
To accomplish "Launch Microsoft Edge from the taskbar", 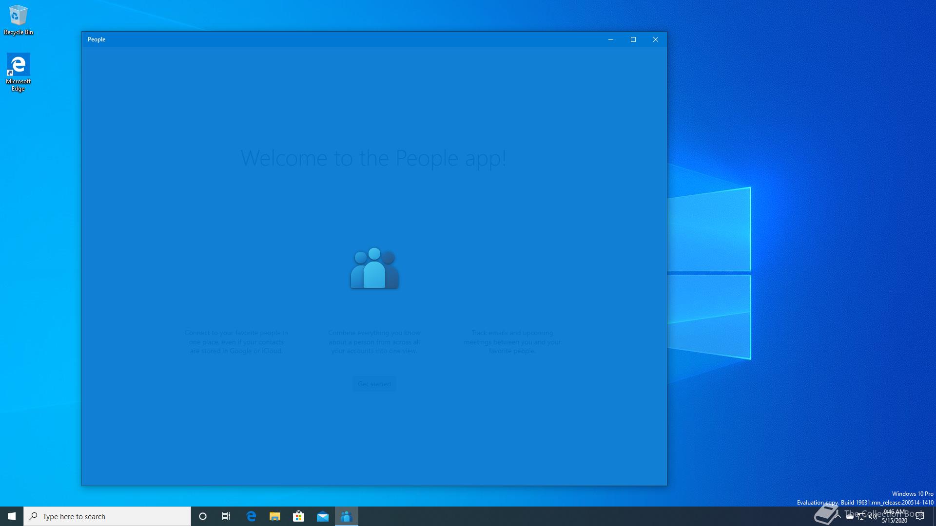I will coord(251,516).
